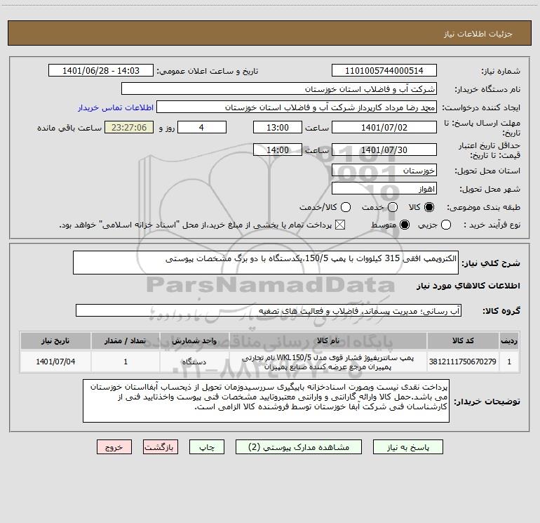Click the چاپ print button
The height and width of the screenshot is (523, 540).
pyautogui.click(x=207, y=447)
